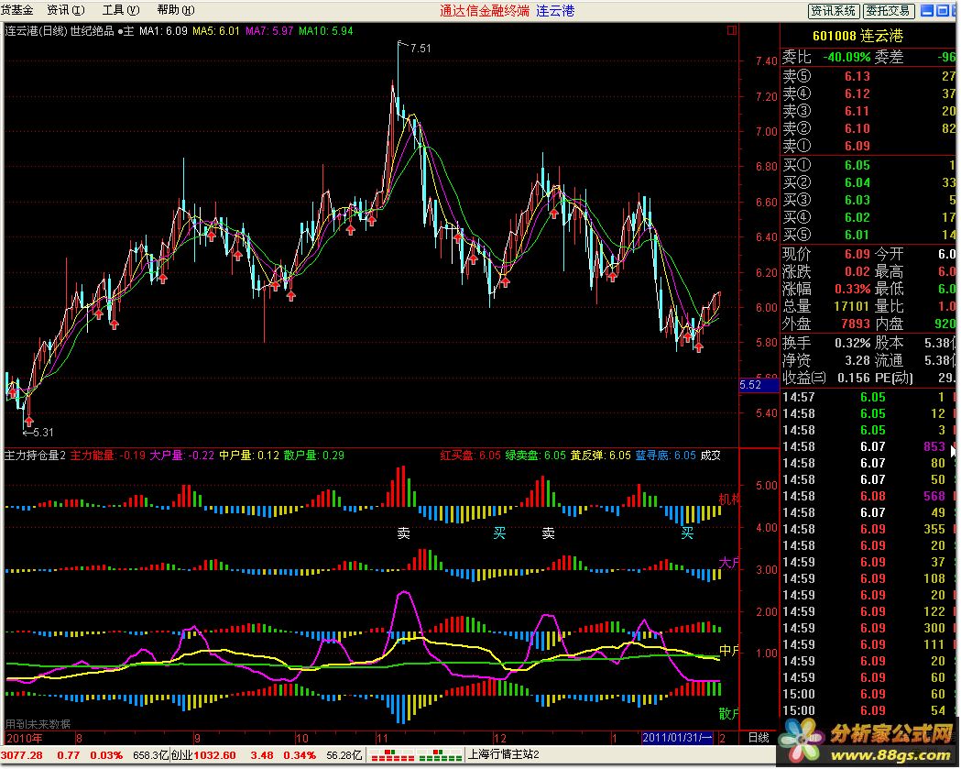Click the 日线 period label
The image size is (961, 769).
click(759, 739)
